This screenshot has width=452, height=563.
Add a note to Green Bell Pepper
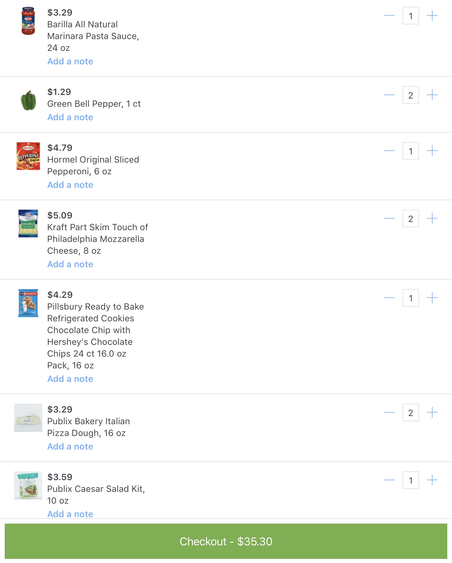pyautogui.click(x=70, y=117)
